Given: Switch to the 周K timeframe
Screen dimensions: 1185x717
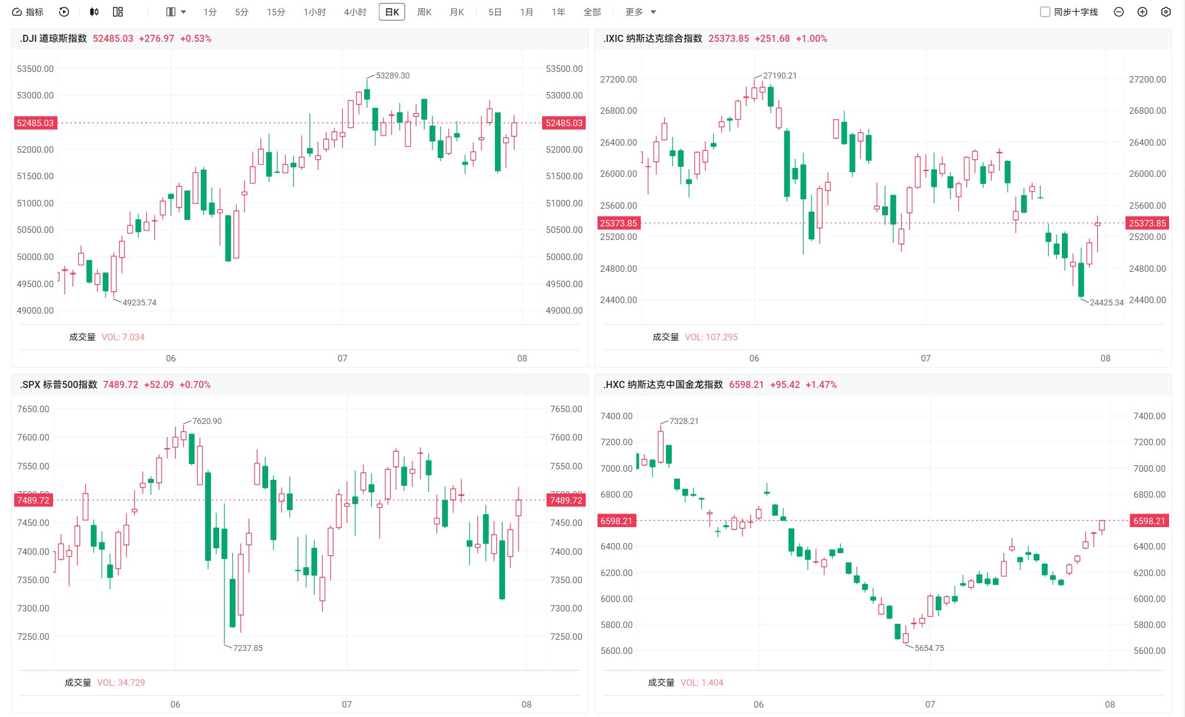Looking at the screenshot, I should 424,12.
